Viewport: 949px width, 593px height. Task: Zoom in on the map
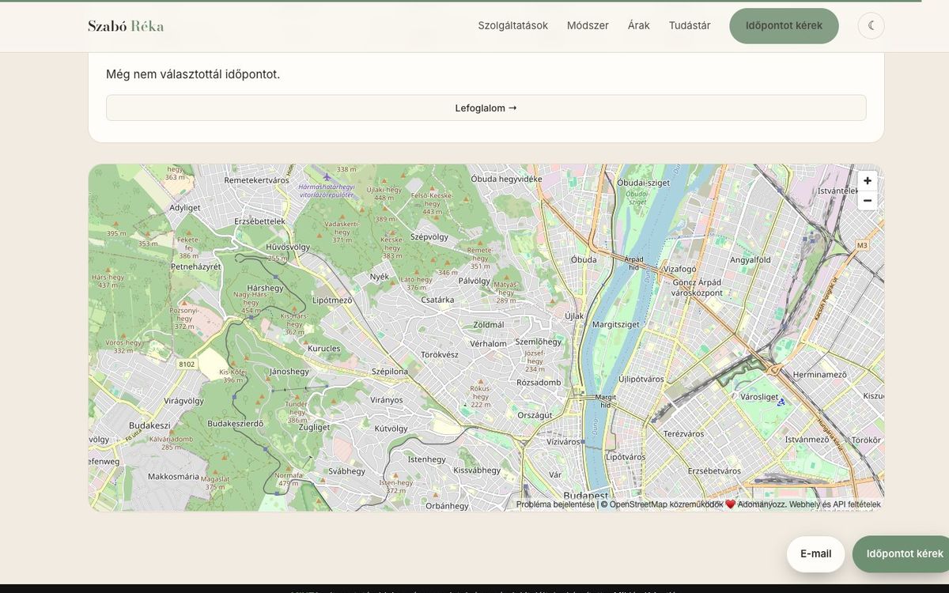[868, 181]
